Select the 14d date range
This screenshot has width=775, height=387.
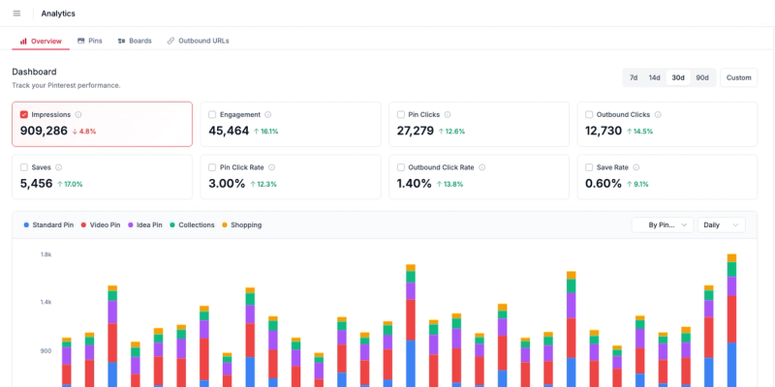point(655,77)
